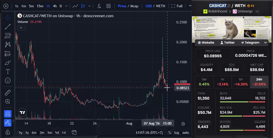The image size is (273, 138).
Task: Select the ruler measure tool
Action: pyautogui.click(x=8, y=93)
